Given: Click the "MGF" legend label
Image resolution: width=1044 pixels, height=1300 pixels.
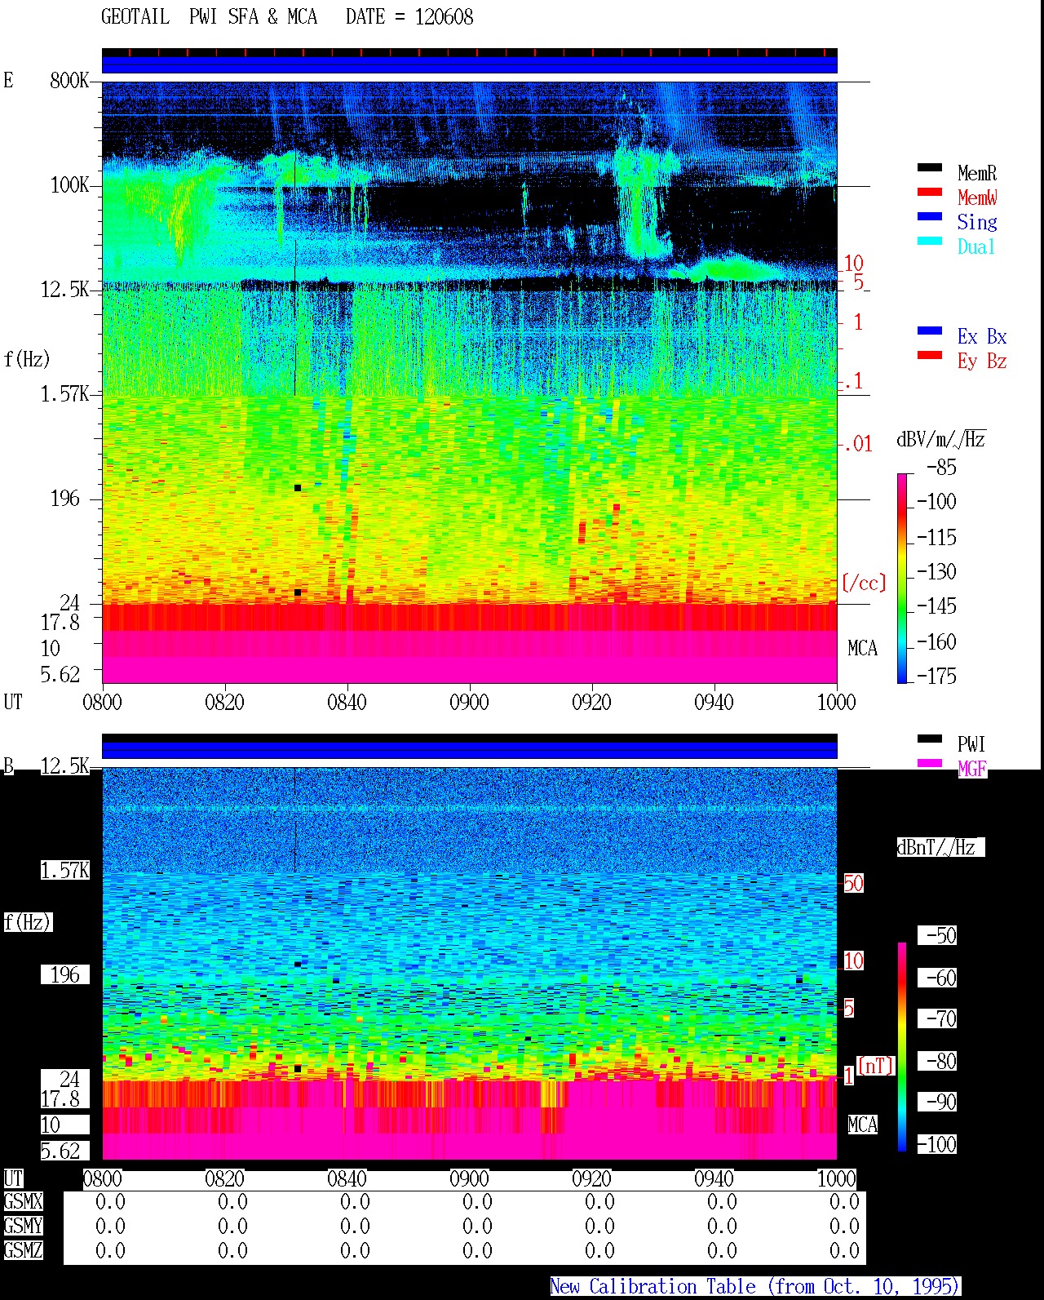Looking at the screenshot, I should [972, 769].
